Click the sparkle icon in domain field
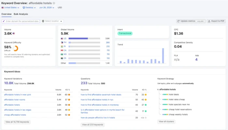 coord(4,21)
